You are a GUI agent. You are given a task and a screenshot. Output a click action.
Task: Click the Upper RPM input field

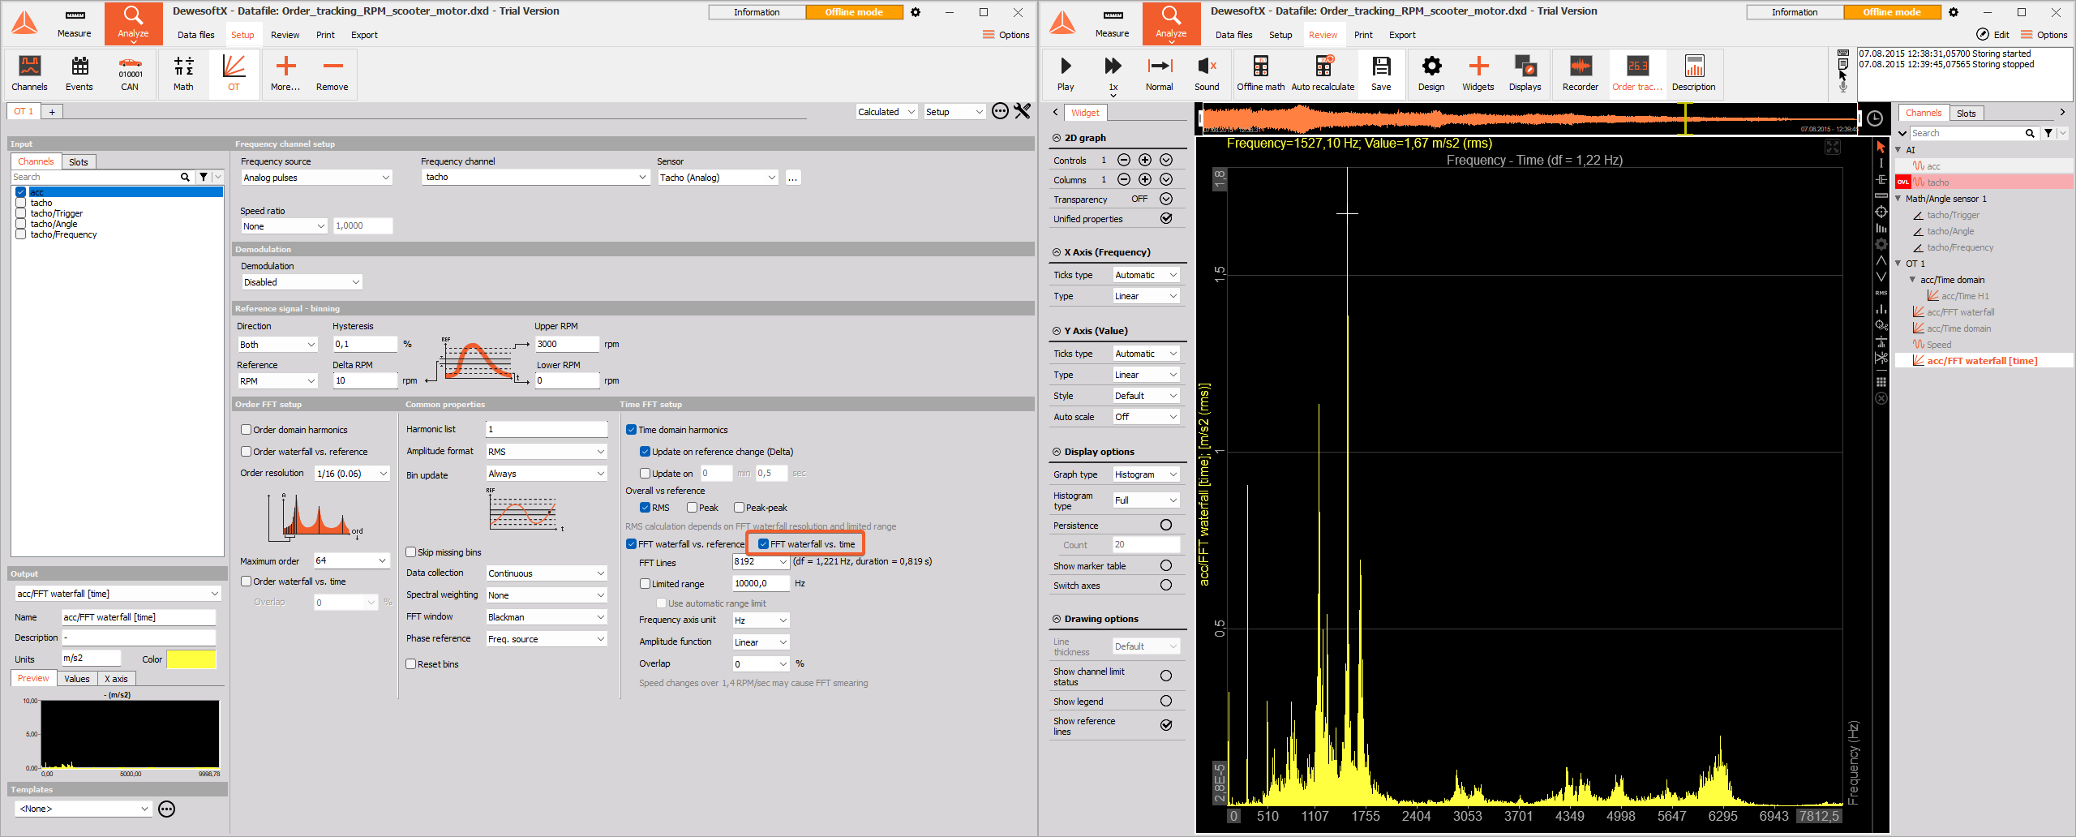566,344
